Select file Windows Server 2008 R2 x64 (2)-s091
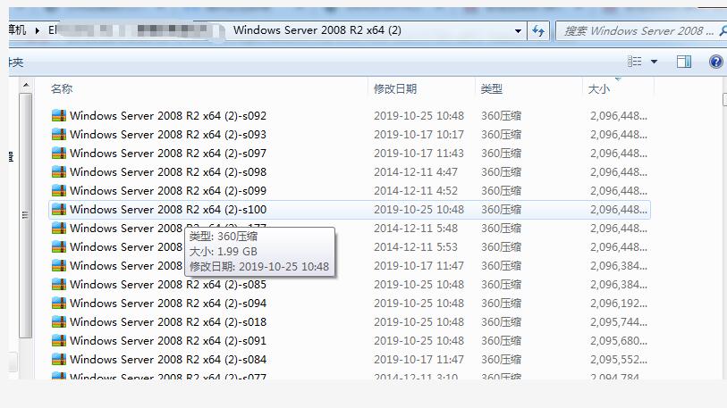The image size is (727, 408). point(168,341)
